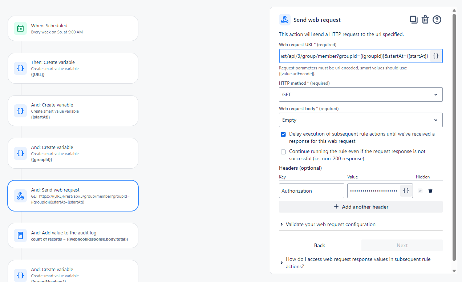462x282 pixels.
Task: Click the scrollbar down arrow
Action: [x=454, y=271]
